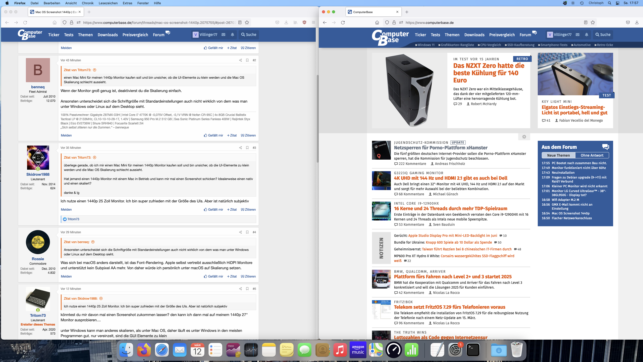
Task: Open the Lesezeichen menu
Action: click(108, 3)
